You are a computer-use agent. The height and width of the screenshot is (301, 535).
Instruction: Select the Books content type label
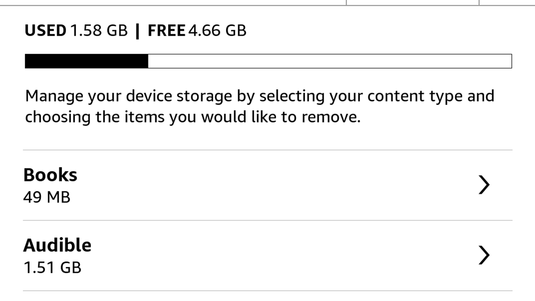click(50, 175)
